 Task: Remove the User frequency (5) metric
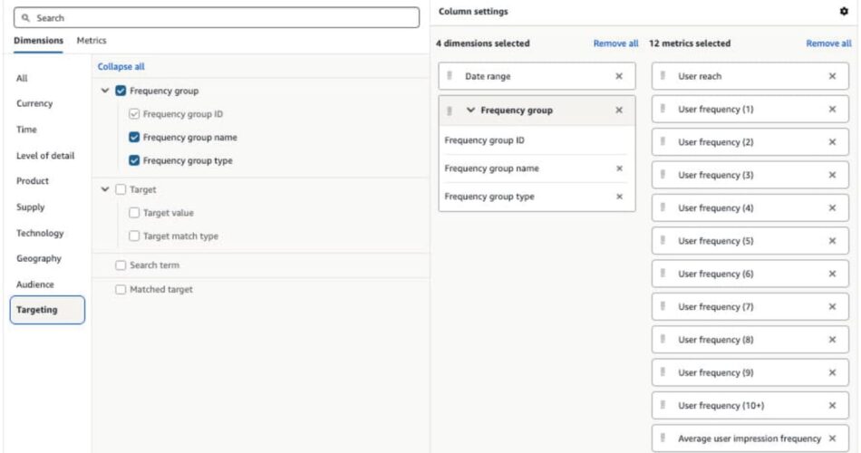832,241
